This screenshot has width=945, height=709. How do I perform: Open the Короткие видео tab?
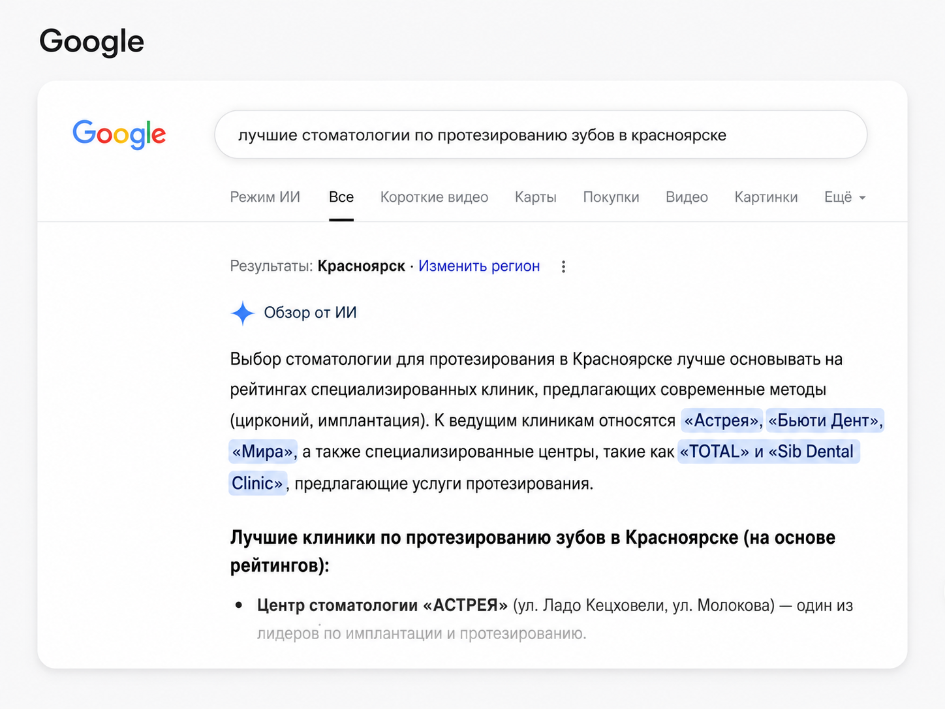point(434,197)
